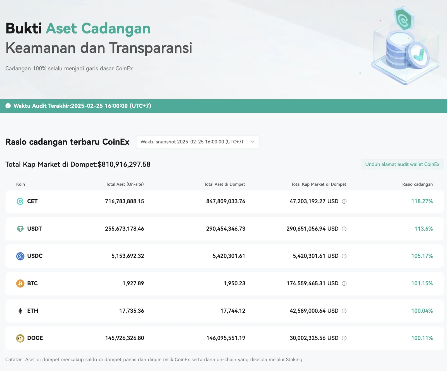
Task: Click BTC wallet value 1,950.23
Action: tap(234, 283)
